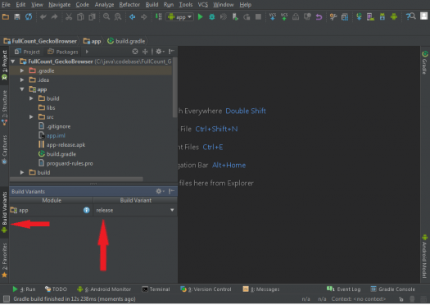Image resolution: width=430 pixels, height=305 pixels.
Task: Expand the src folder
Action: [x=32, y=117]
